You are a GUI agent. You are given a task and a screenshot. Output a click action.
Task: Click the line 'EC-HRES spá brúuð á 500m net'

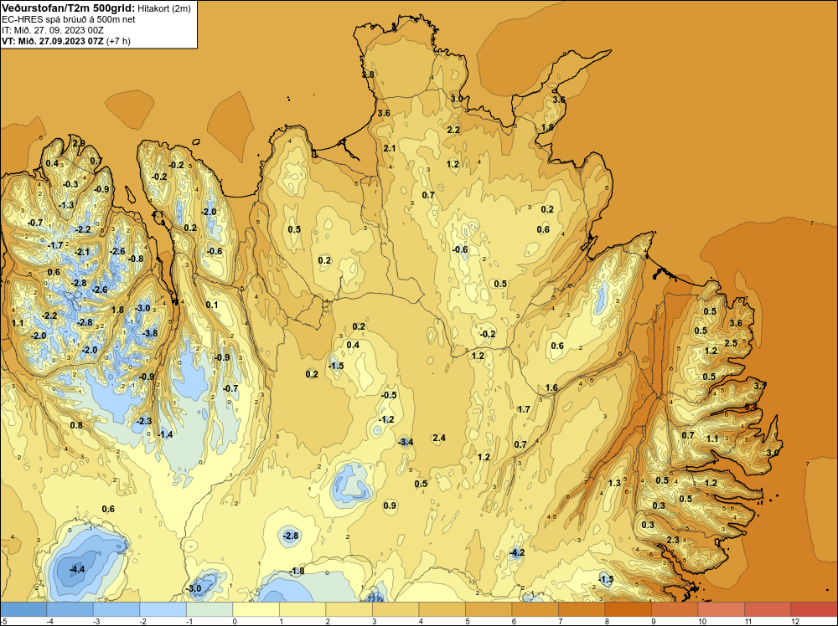pos(69,19)
